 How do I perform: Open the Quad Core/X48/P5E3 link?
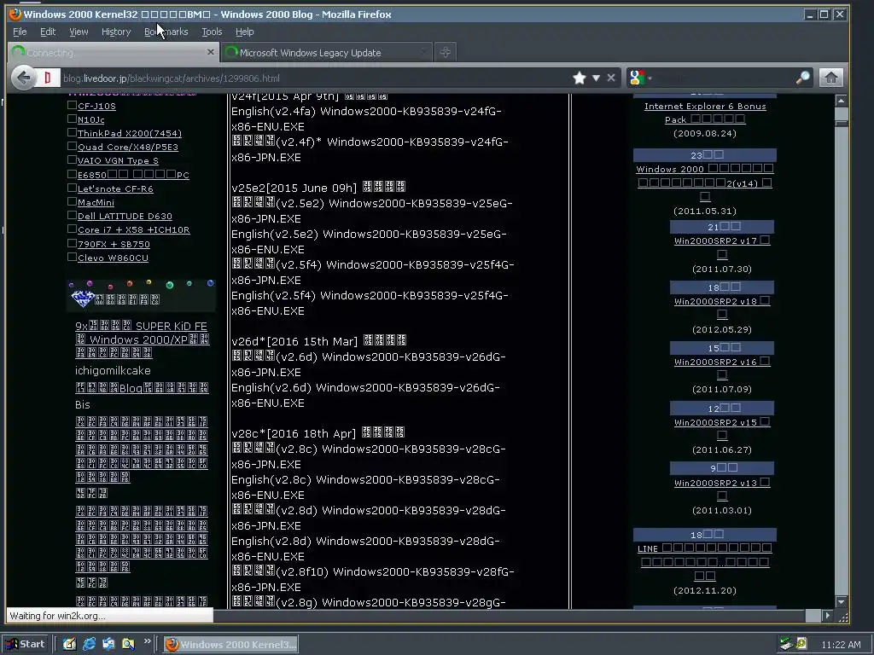128,147
